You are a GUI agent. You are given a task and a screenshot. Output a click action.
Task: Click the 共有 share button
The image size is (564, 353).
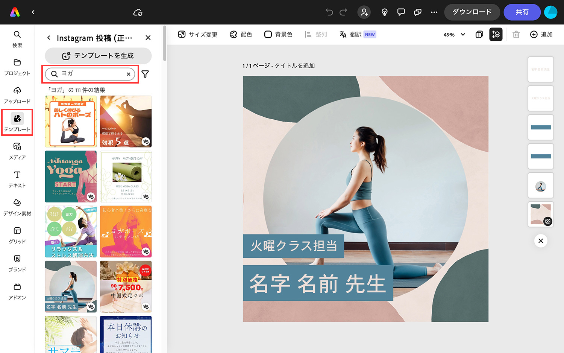[522, 12]
